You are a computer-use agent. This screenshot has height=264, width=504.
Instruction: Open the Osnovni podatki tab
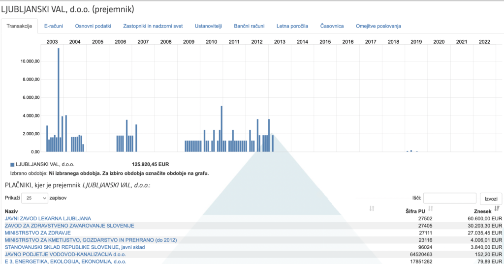pyautogui.click(x=93, y=26)
